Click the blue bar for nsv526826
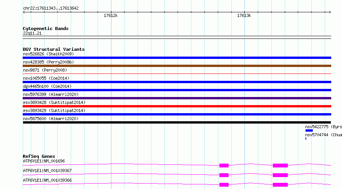Image resolution: width=342 pixels, height=189 pixels. coord(177,58)
